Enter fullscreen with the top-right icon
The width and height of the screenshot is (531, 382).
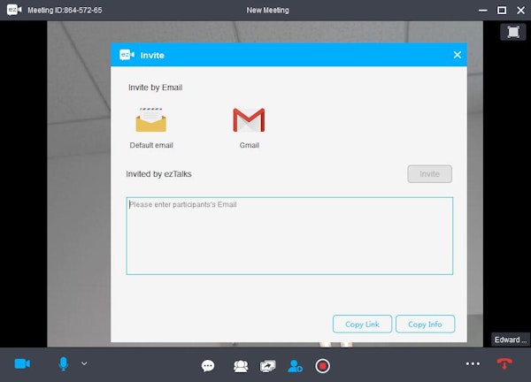pos(513,32)
